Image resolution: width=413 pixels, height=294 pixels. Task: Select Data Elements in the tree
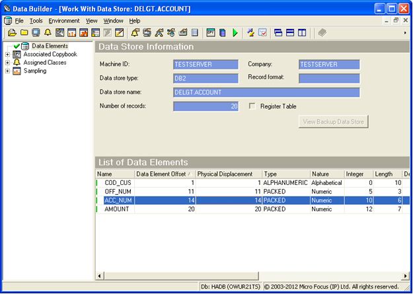(x=50, y=46)
